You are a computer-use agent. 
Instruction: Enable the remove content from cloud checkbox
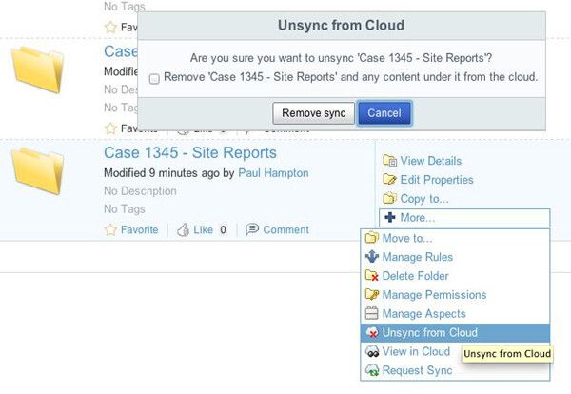coord(154,79)
